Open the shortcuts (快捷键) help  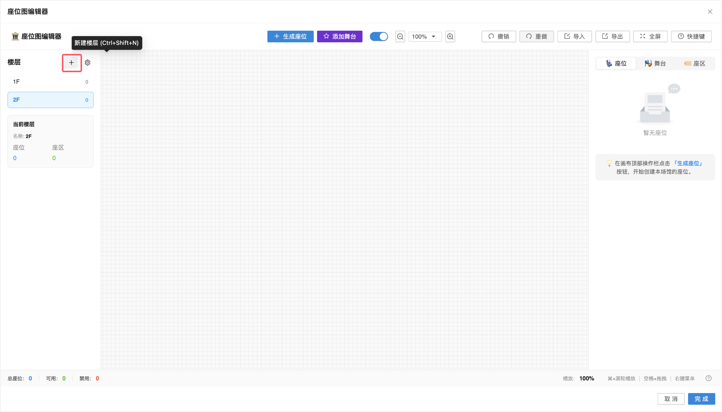pos(691,36)
